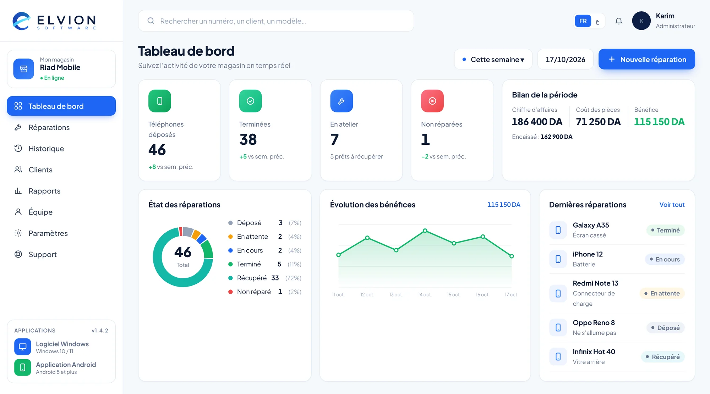Open the Équipe page
This screenshot has width=710, height=394.
(61, 212)
